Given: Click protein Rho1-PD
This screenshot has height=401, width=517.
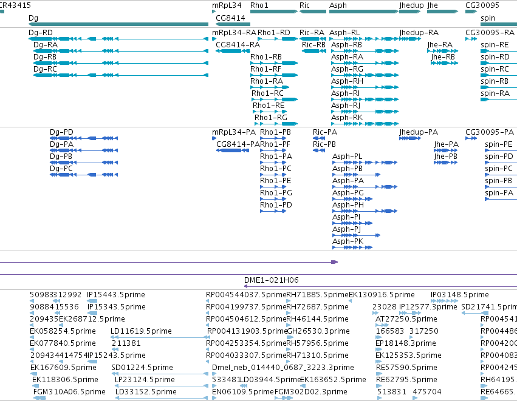Looking at the screenshot, I should coord(273,211).
